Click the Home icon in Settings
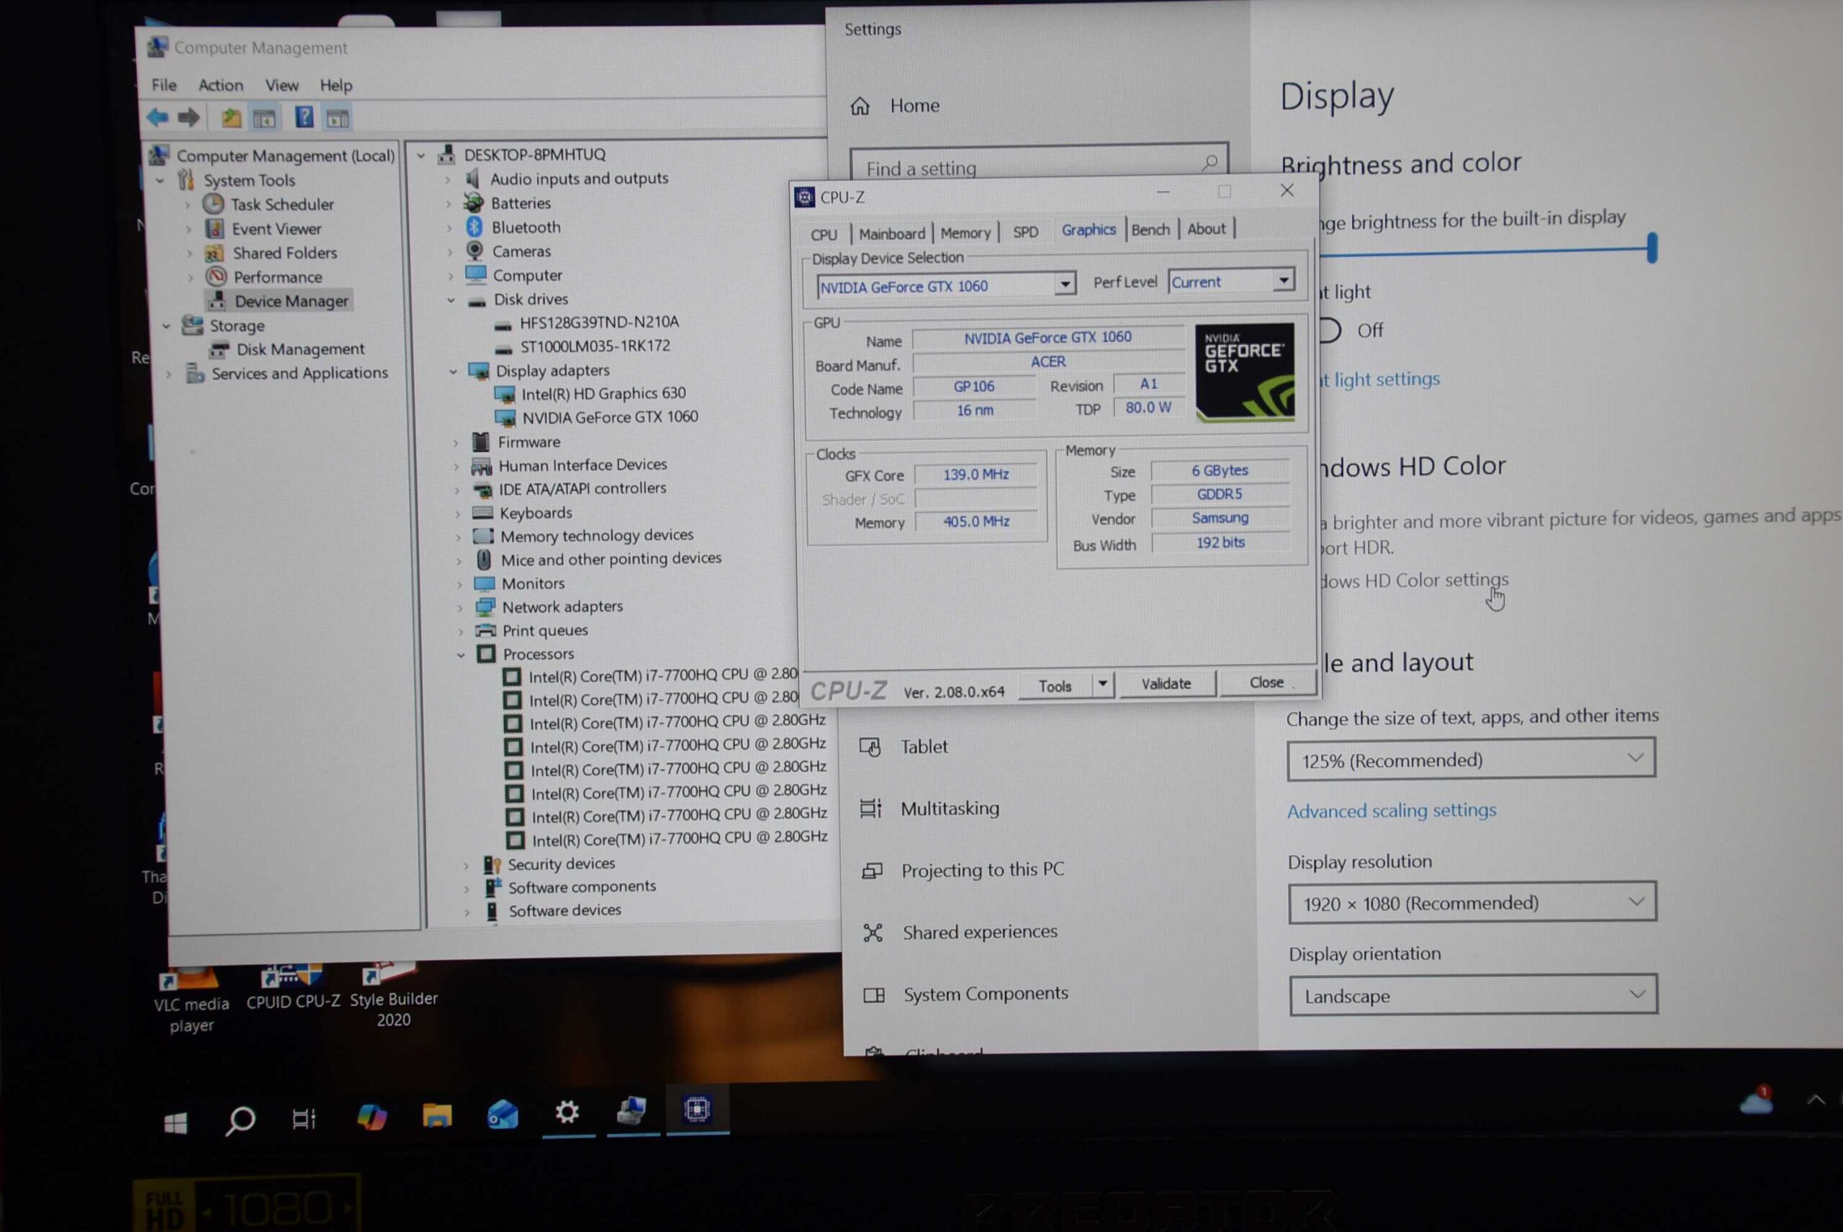1843x1232 pixels. [x=860, y=106]
